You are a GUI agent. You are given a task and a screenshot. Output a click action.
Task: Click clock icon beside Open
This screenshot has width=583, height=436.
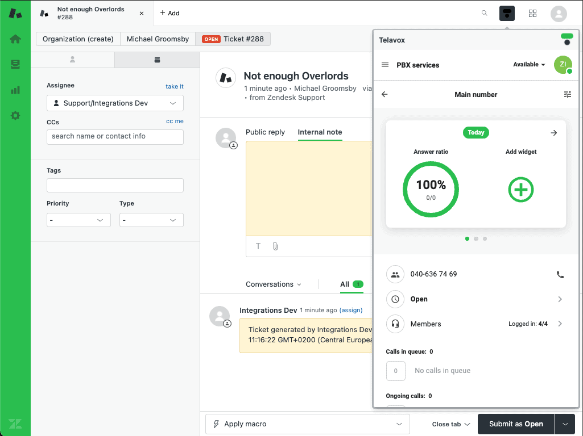[395, 299]
